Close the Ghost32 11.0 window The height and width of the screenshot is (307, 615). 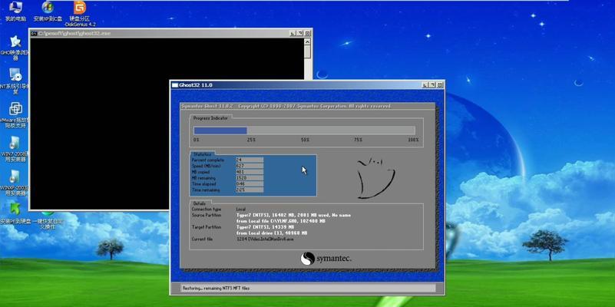[x=439, y=84]
